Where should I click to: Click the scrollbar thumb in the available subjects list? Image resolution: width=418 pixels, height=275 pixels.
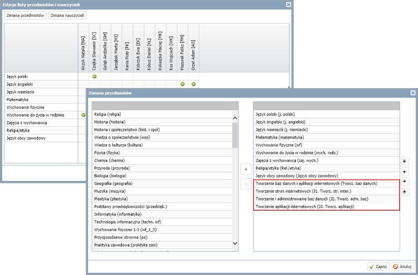click(235, 135)
